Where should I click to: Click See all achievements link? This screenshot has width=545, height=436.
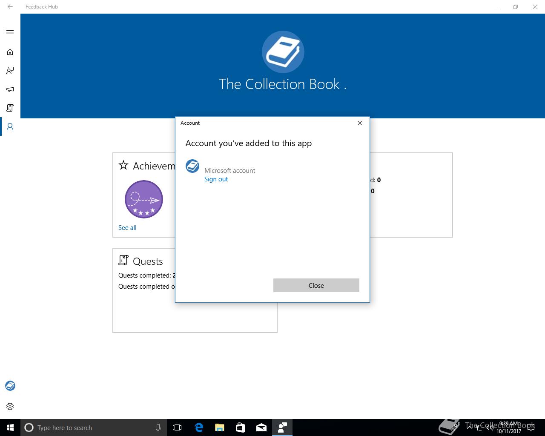(x=127, y=228)
